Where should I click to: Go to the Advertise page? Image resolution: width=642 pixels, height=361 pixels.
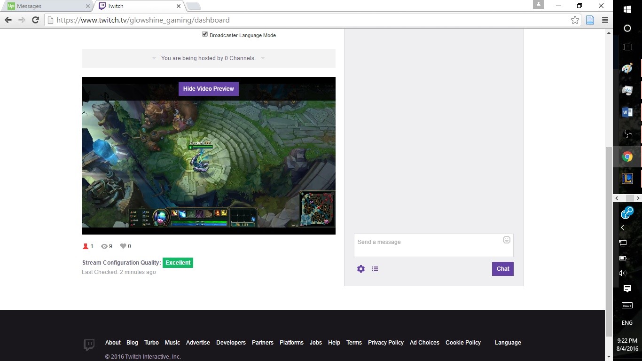click(198, 343)
